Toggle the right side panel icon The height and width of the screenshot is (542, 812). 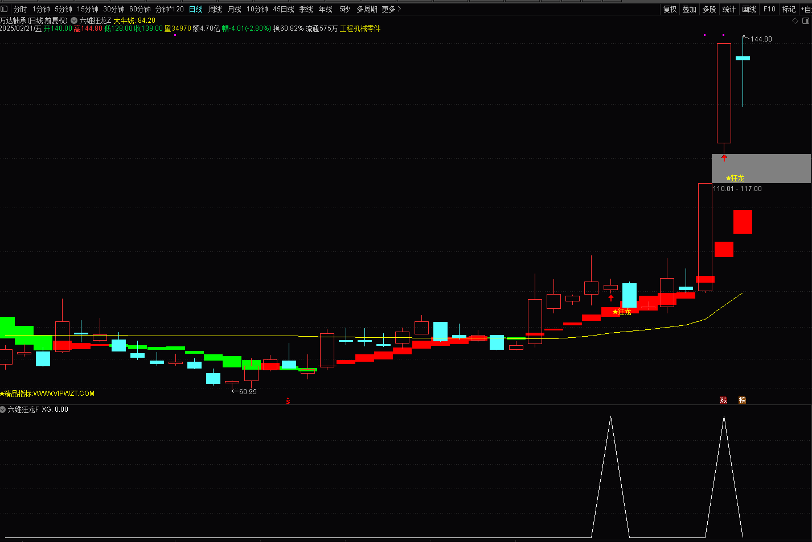[806, 21]
